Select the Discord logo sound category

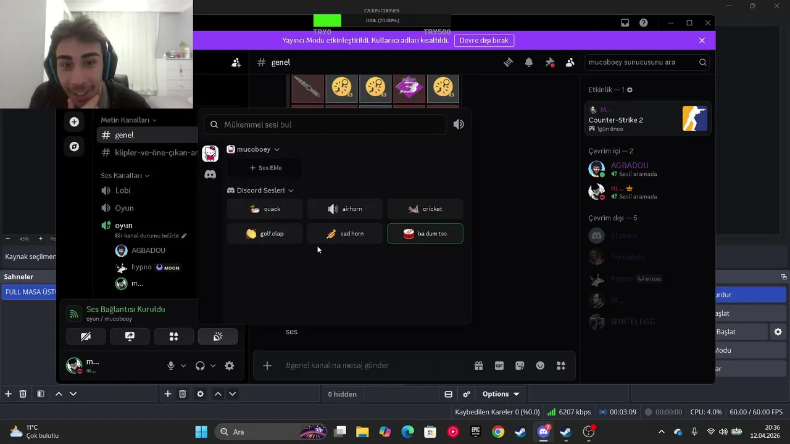210,175
